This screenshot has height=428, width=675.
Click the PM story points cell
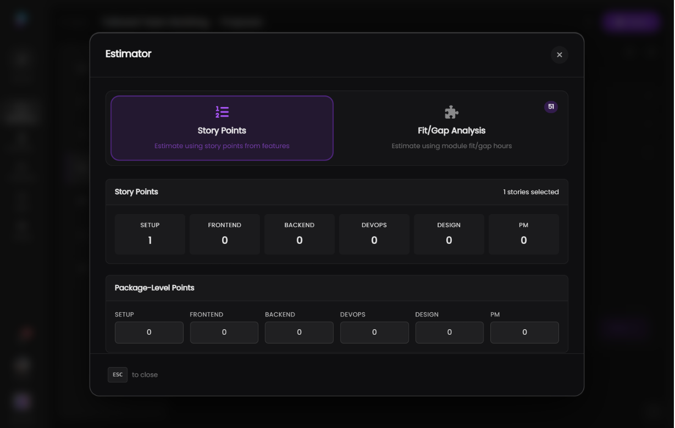[524, 234]
